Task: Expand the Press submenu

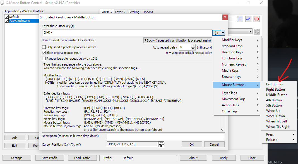Action: 278,134
